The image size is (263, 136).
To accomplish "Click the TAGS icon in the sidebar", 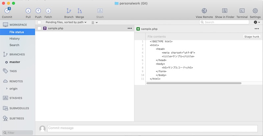I will pos(5,71).
